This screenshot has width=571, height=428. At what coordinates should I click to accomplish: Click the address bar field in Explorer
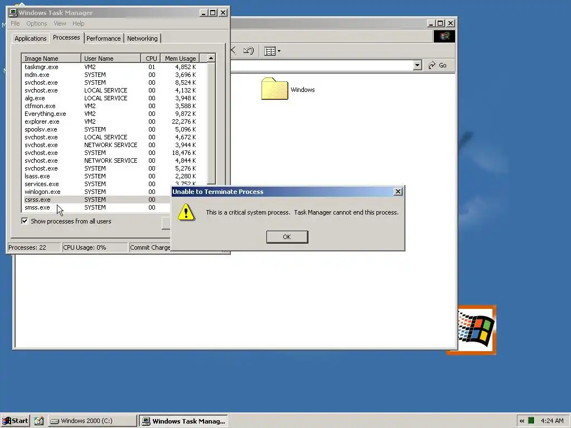point(322,65)
